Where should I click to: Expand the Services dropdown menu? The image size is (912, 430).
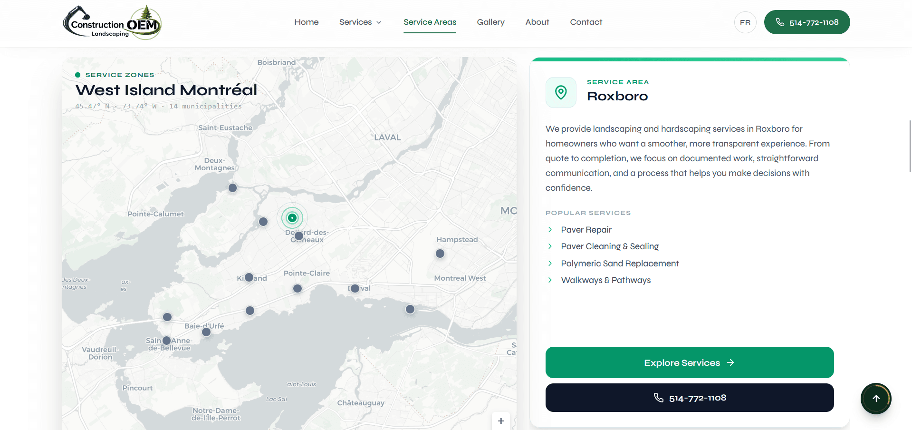click(x=360, y=22)
